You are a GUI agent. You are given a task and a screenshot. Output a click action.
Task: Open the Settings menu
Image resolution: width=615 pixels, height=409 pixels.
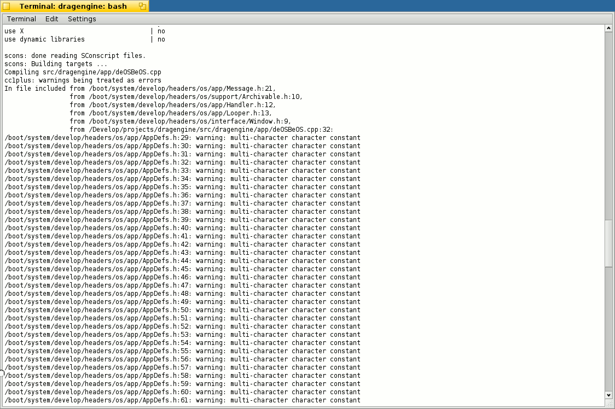(82, 19)
